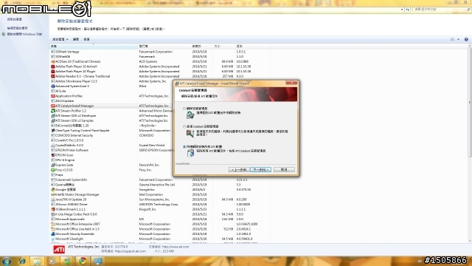Click the address bar refresh button
Image resolution: width=472 pixels, height=266 pixels.
point(408,10)
